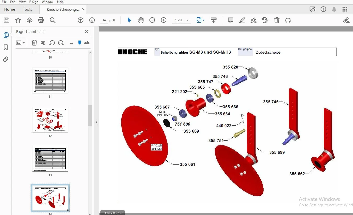353x215 pixels.
Task: Open the find text magnifier tool
Action: (x=53, y=20)
